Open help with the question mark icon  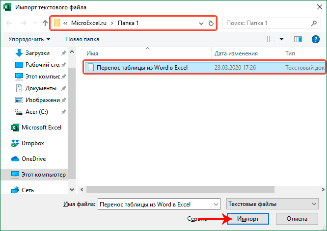(x=316, y=39)
